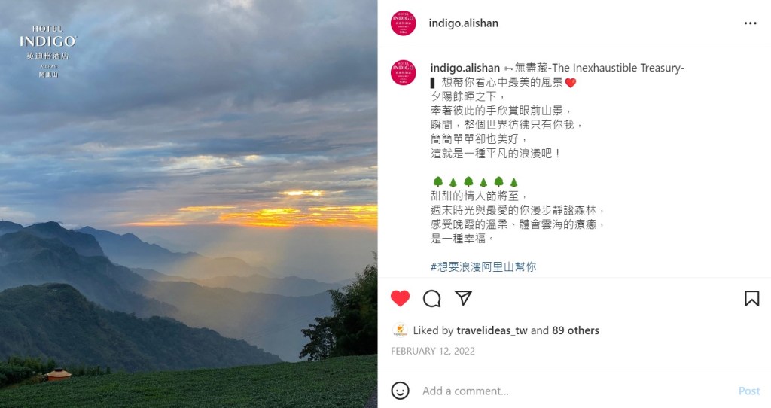Open hashtag #想要浪漫阿里山幫你
The height and width of the screenshot is (408, 771).
tap(483, 267)
